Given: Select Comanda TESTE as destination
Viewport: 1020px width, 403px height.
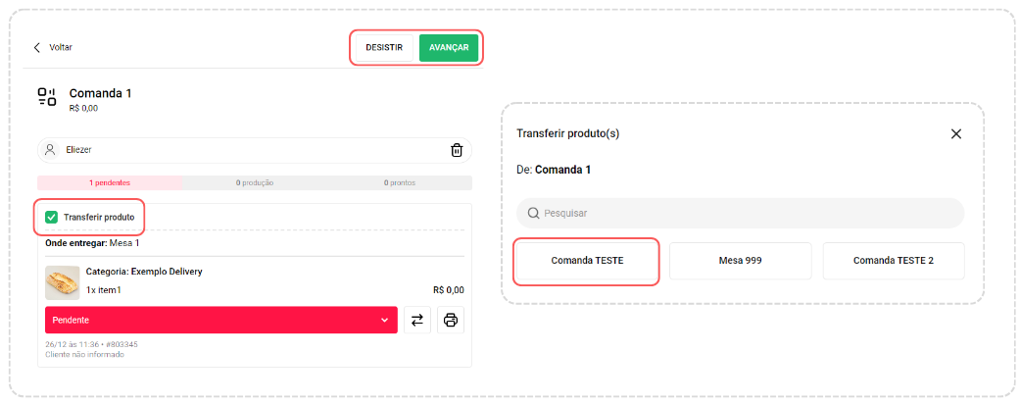Looking at the screenshot, I should tap(586, 261).
